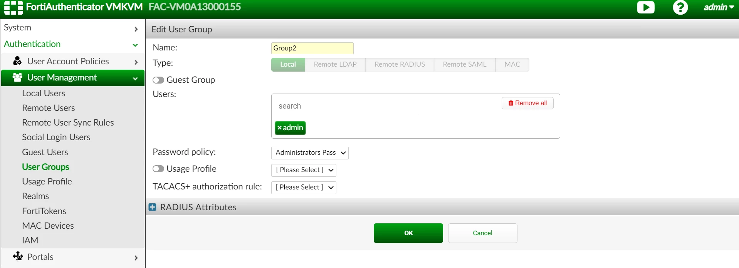Open the TACACS+ authorization rule dropdown

(304, 188)
